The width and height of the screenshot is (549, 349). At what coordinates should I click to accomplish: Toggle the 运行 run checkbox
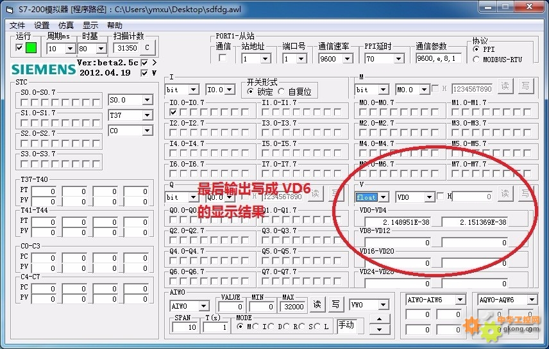pyautogui.click(x=20, y=47)
